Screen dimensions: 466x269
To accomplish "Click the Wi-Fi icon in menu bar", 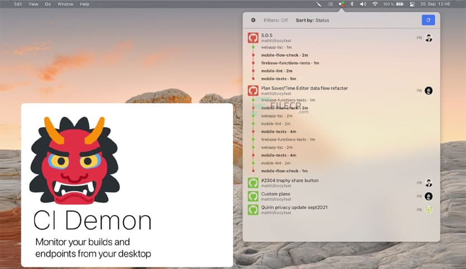I will pyautogui.click(x=375, y=4).
